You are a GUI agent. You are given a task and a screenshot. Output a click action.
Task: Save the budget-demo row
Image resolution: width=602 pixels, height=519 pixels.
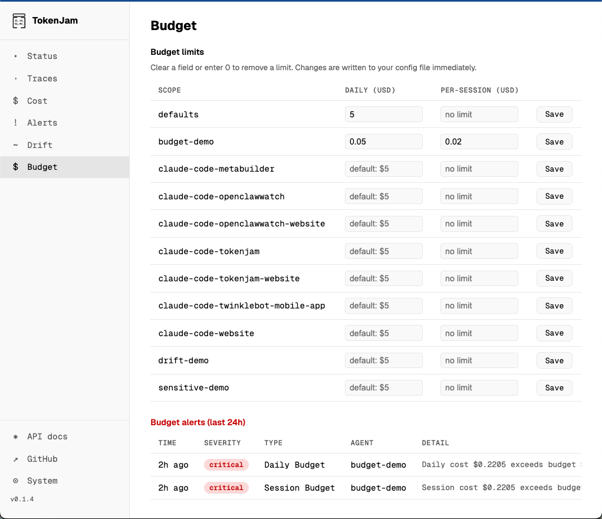click(x=554, y=142)
